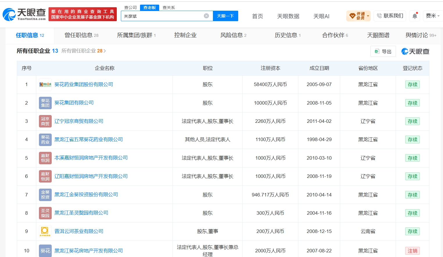Click the 嘉财恒润 logo badge in row 6

[x=45, y=176]
